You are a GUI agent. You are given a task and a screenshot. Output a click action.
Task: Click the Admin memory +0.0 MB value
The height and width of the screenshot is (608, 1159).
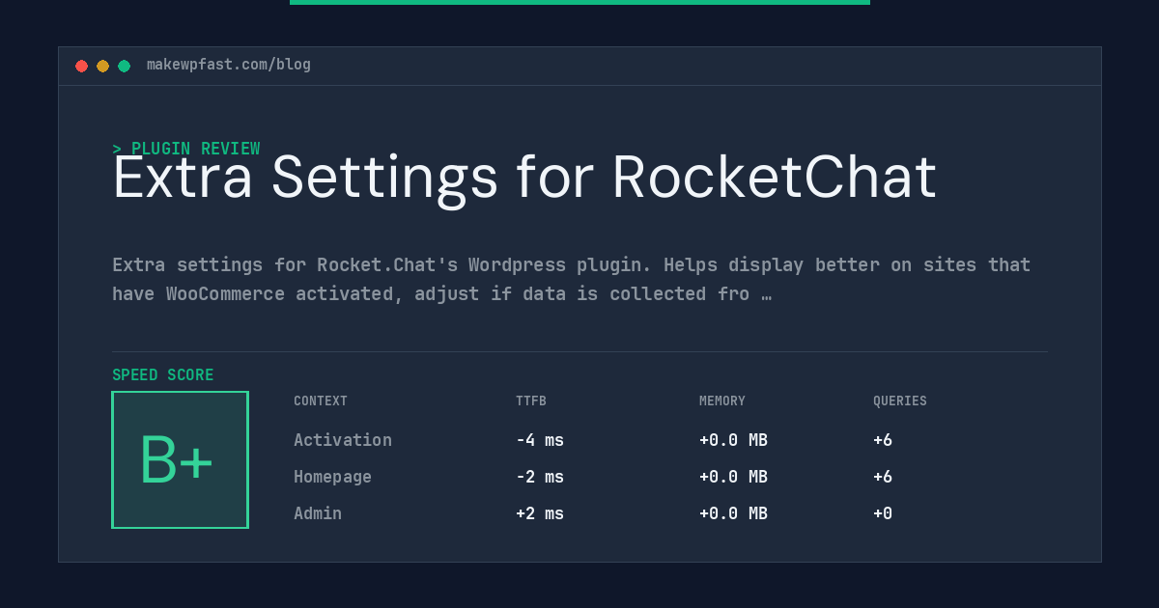(x=733, y=513)
